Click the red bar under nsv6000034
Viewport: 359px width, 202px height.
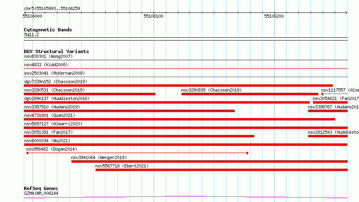coord(186,145)
